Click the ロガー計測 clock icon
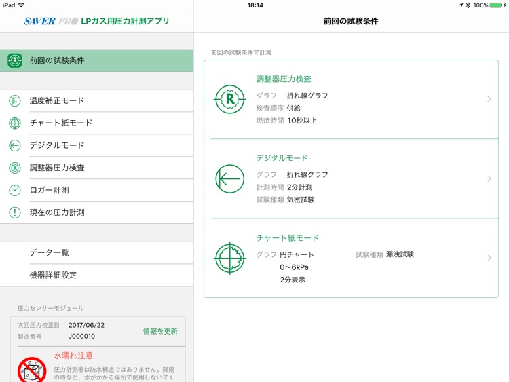The image size is (509, 382). [x=15, y=190]
